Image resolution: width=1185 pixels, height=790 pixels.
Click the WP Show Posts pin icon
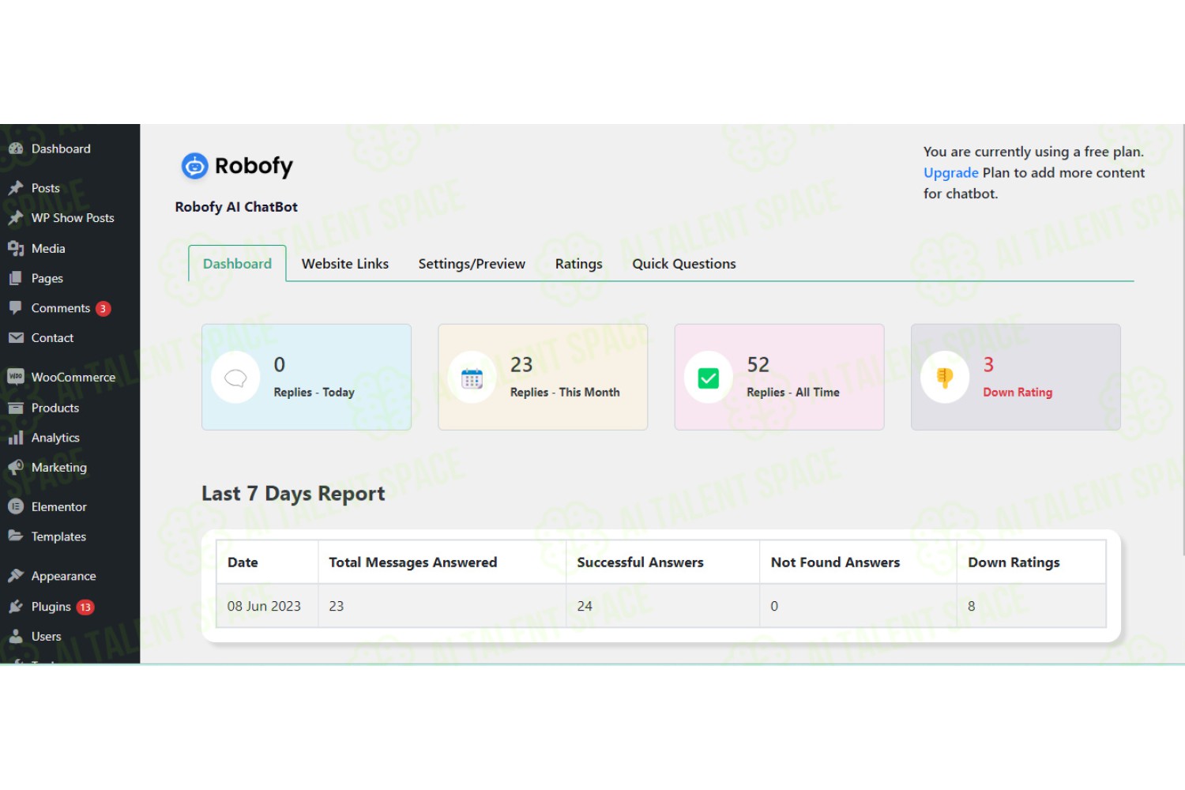[x=16, y=218]
